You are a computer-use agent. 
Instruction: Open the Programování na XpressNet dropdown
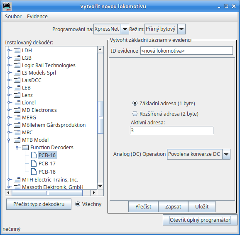pos(111,29)
